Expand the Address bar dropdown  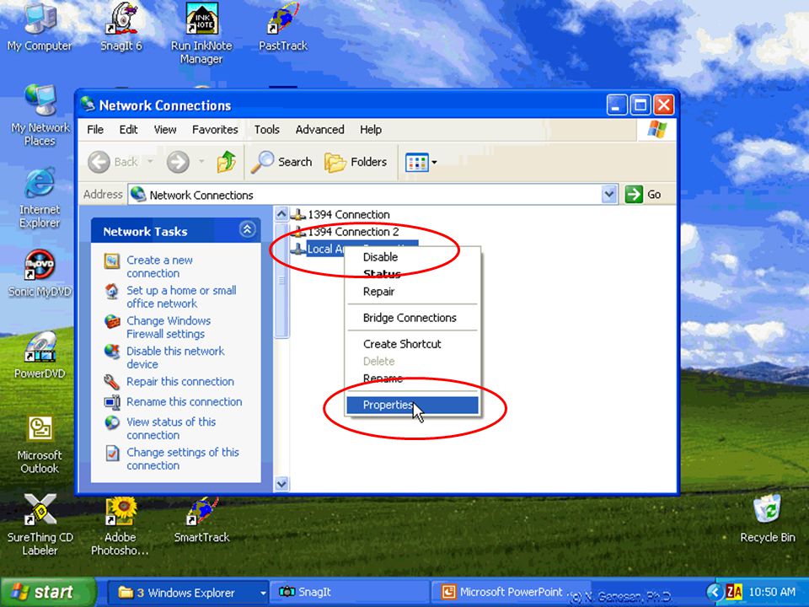coord(610,195)
